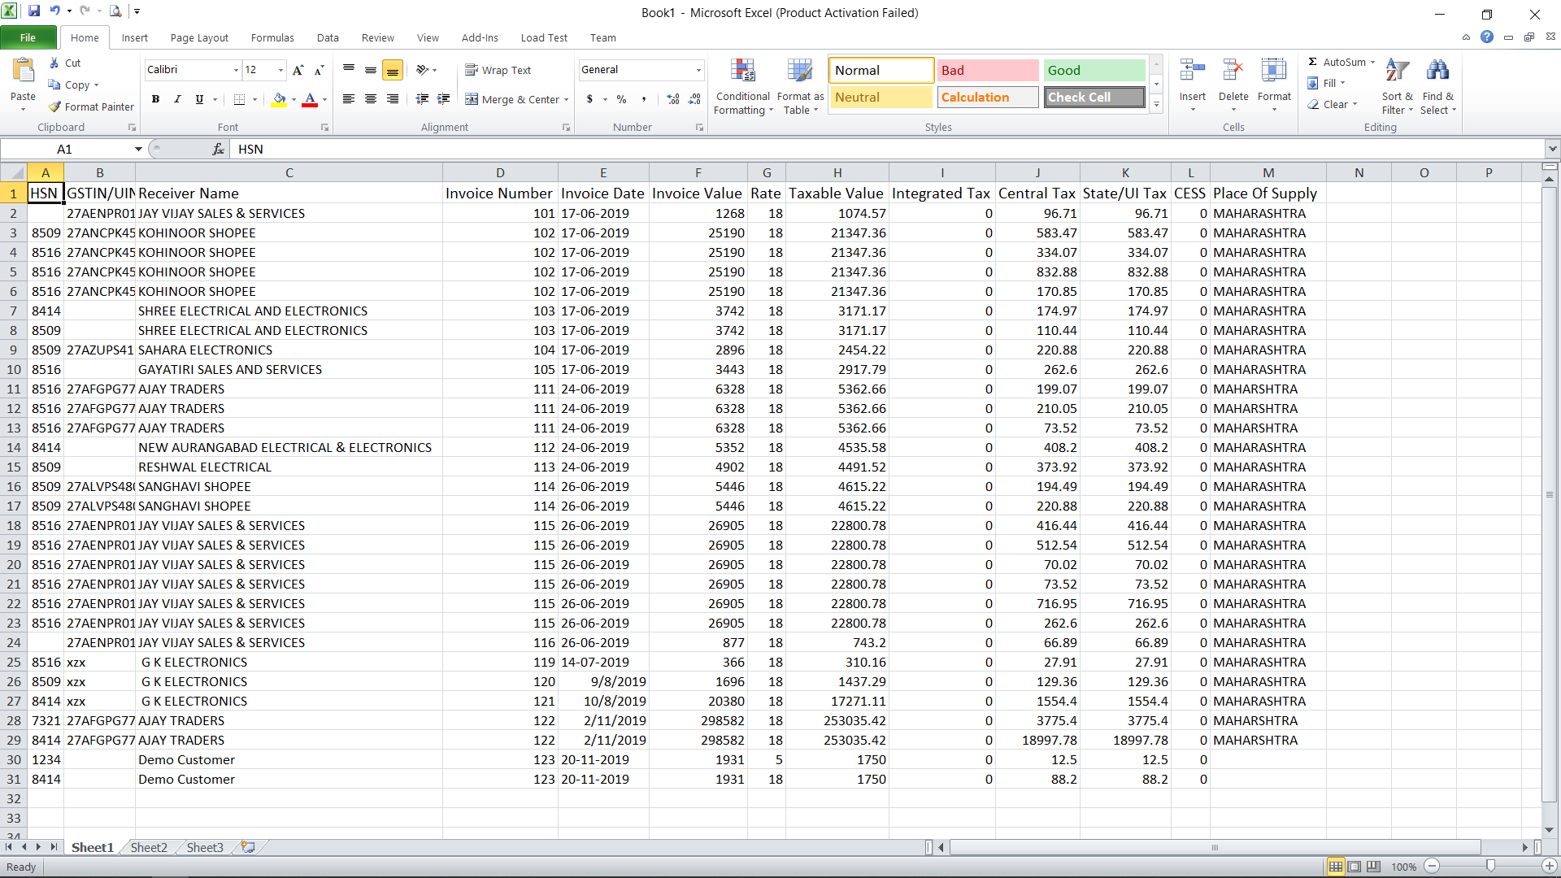Click the Increase Font Size icon
Viewport: 1561px width, 878px height.
pos(298,70)
